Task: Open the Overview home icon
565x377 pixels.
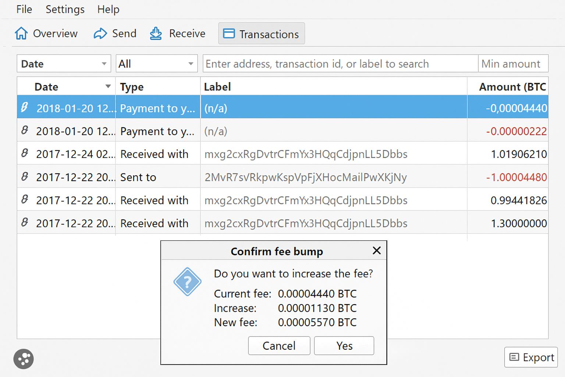Action: 21,33
